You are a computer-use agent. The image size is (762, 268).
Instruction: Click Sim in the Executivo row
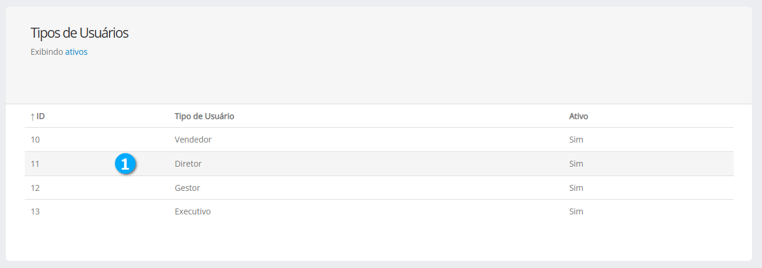point(576,211)
